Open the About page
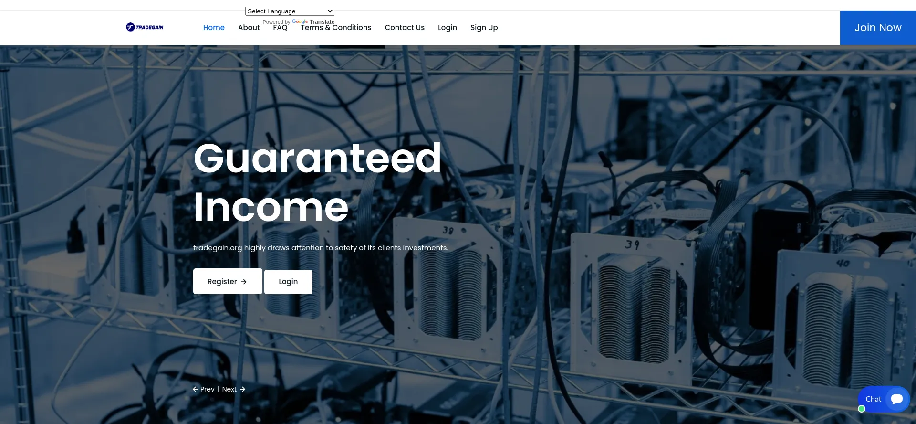Screen dimensions: 916x424 tap(249, 28)
